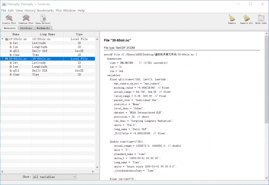Open the File menu
269x185 pixels.
tap(4, 11)
